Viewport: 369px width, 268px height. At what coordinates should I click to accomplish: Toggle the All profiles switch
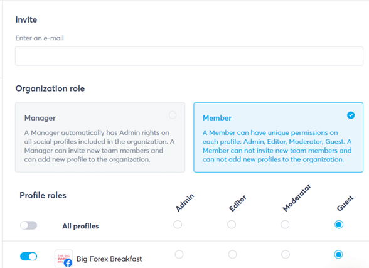coord(28,225)
